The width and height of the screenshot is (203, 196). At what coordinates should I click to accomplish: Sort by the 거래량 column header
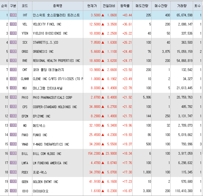click(182, 6)
